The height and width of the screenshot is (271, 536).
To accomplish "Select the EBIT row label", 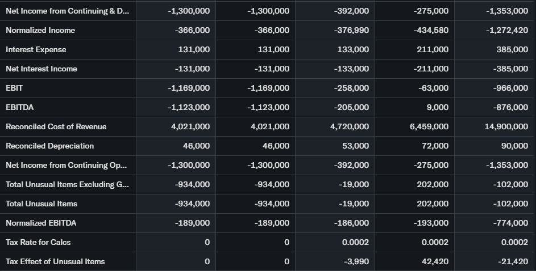I will tap(14, 88).
